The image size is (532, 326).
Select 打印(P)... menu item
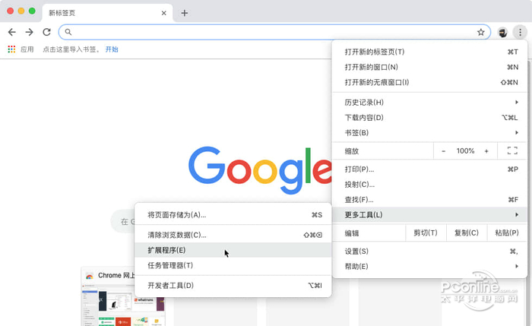coord(429,169)
